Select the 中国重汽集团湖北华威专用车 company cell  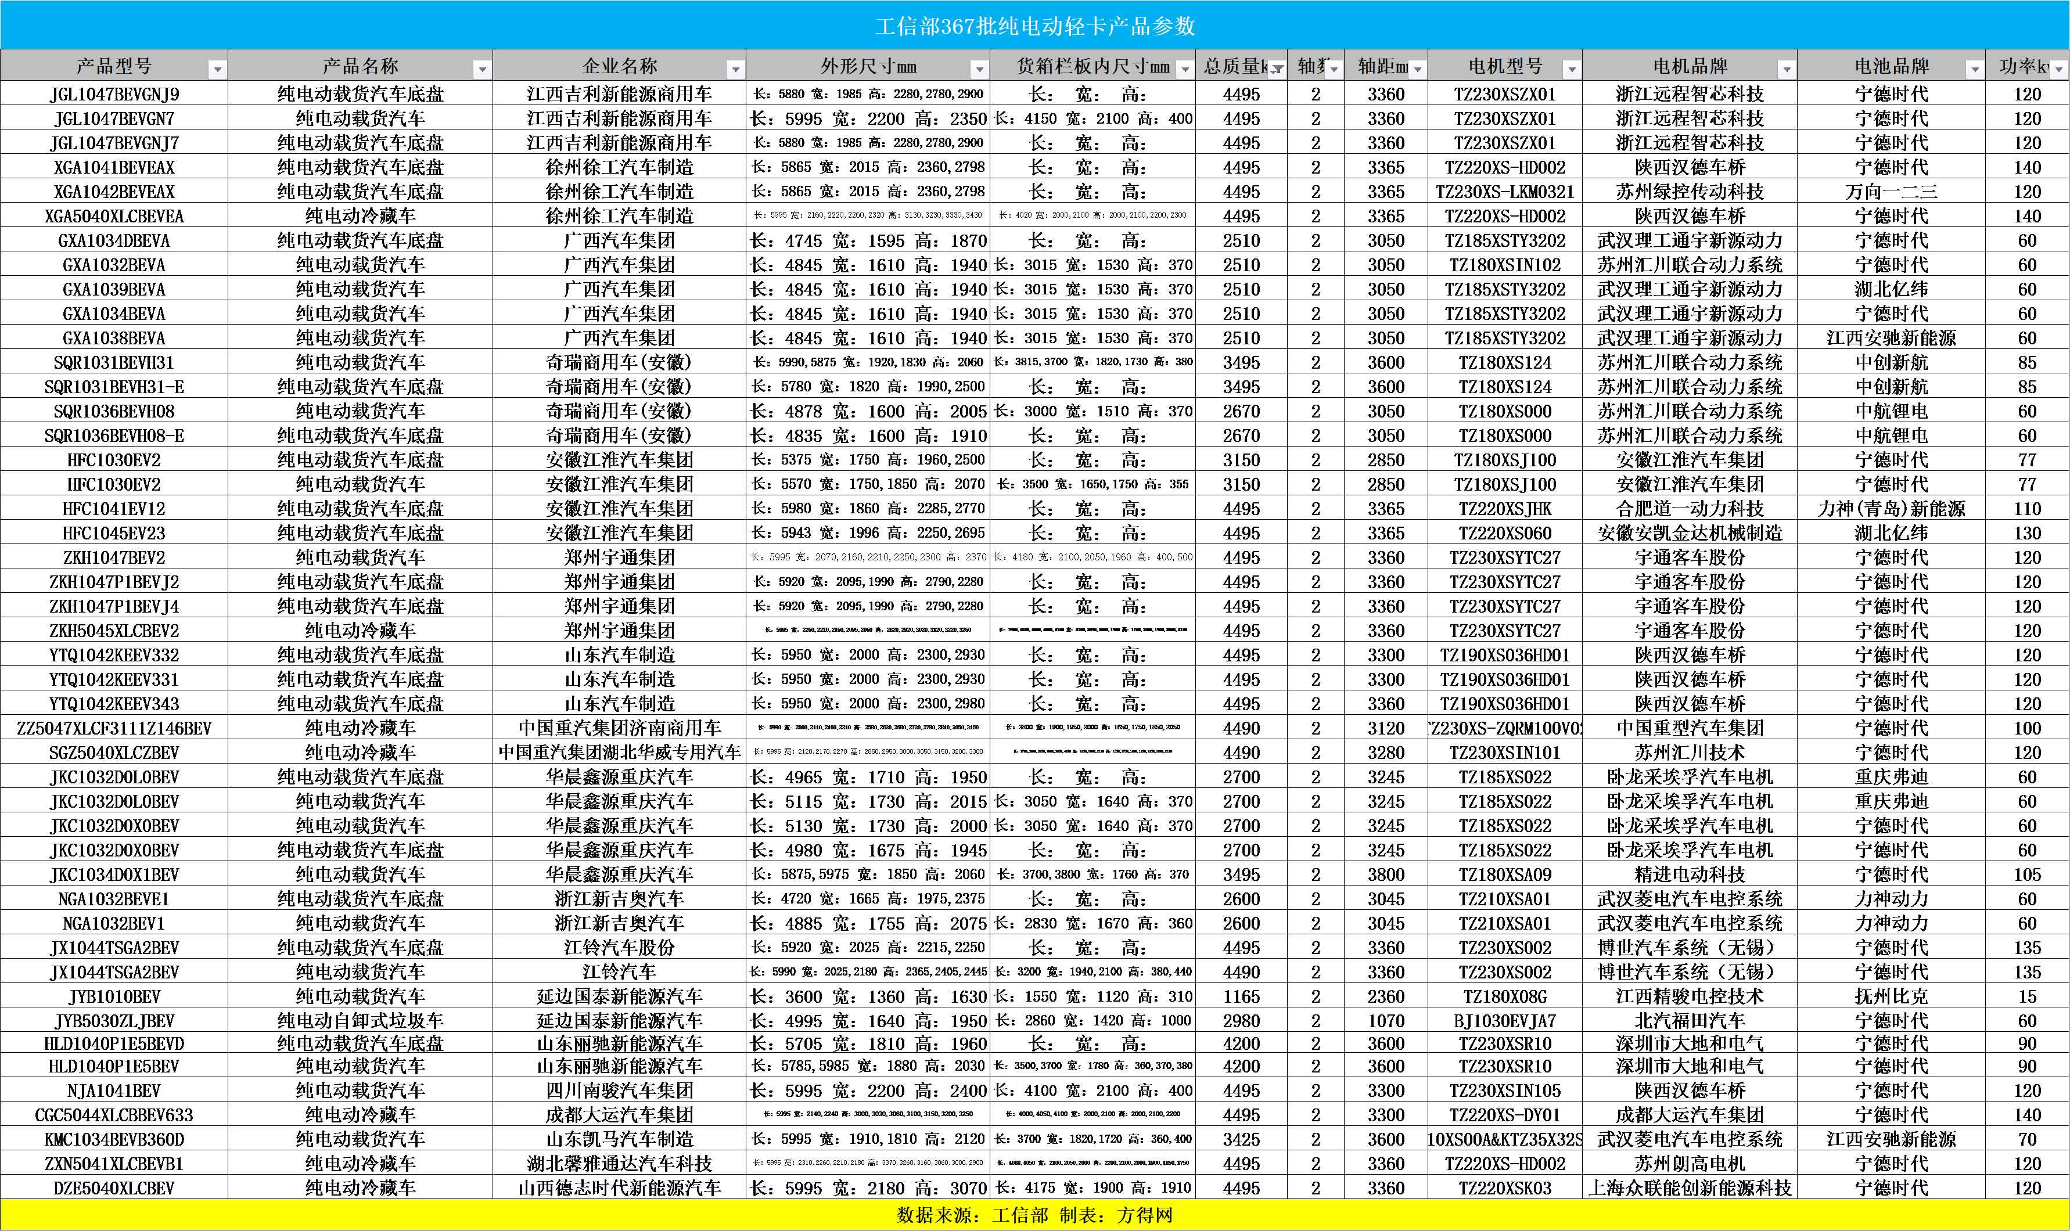pos(620,753)
